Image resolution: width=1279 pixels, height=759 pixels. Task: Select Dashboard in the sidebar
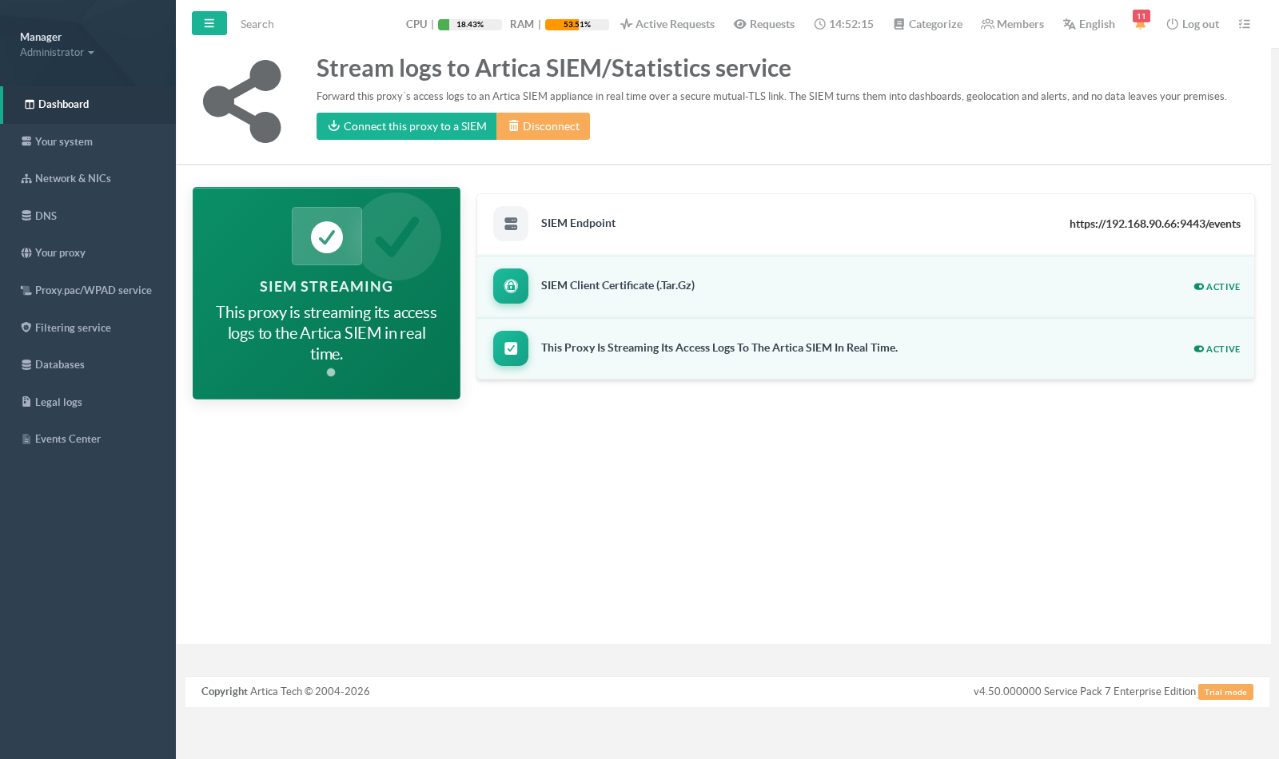click(x=88, y=104)
